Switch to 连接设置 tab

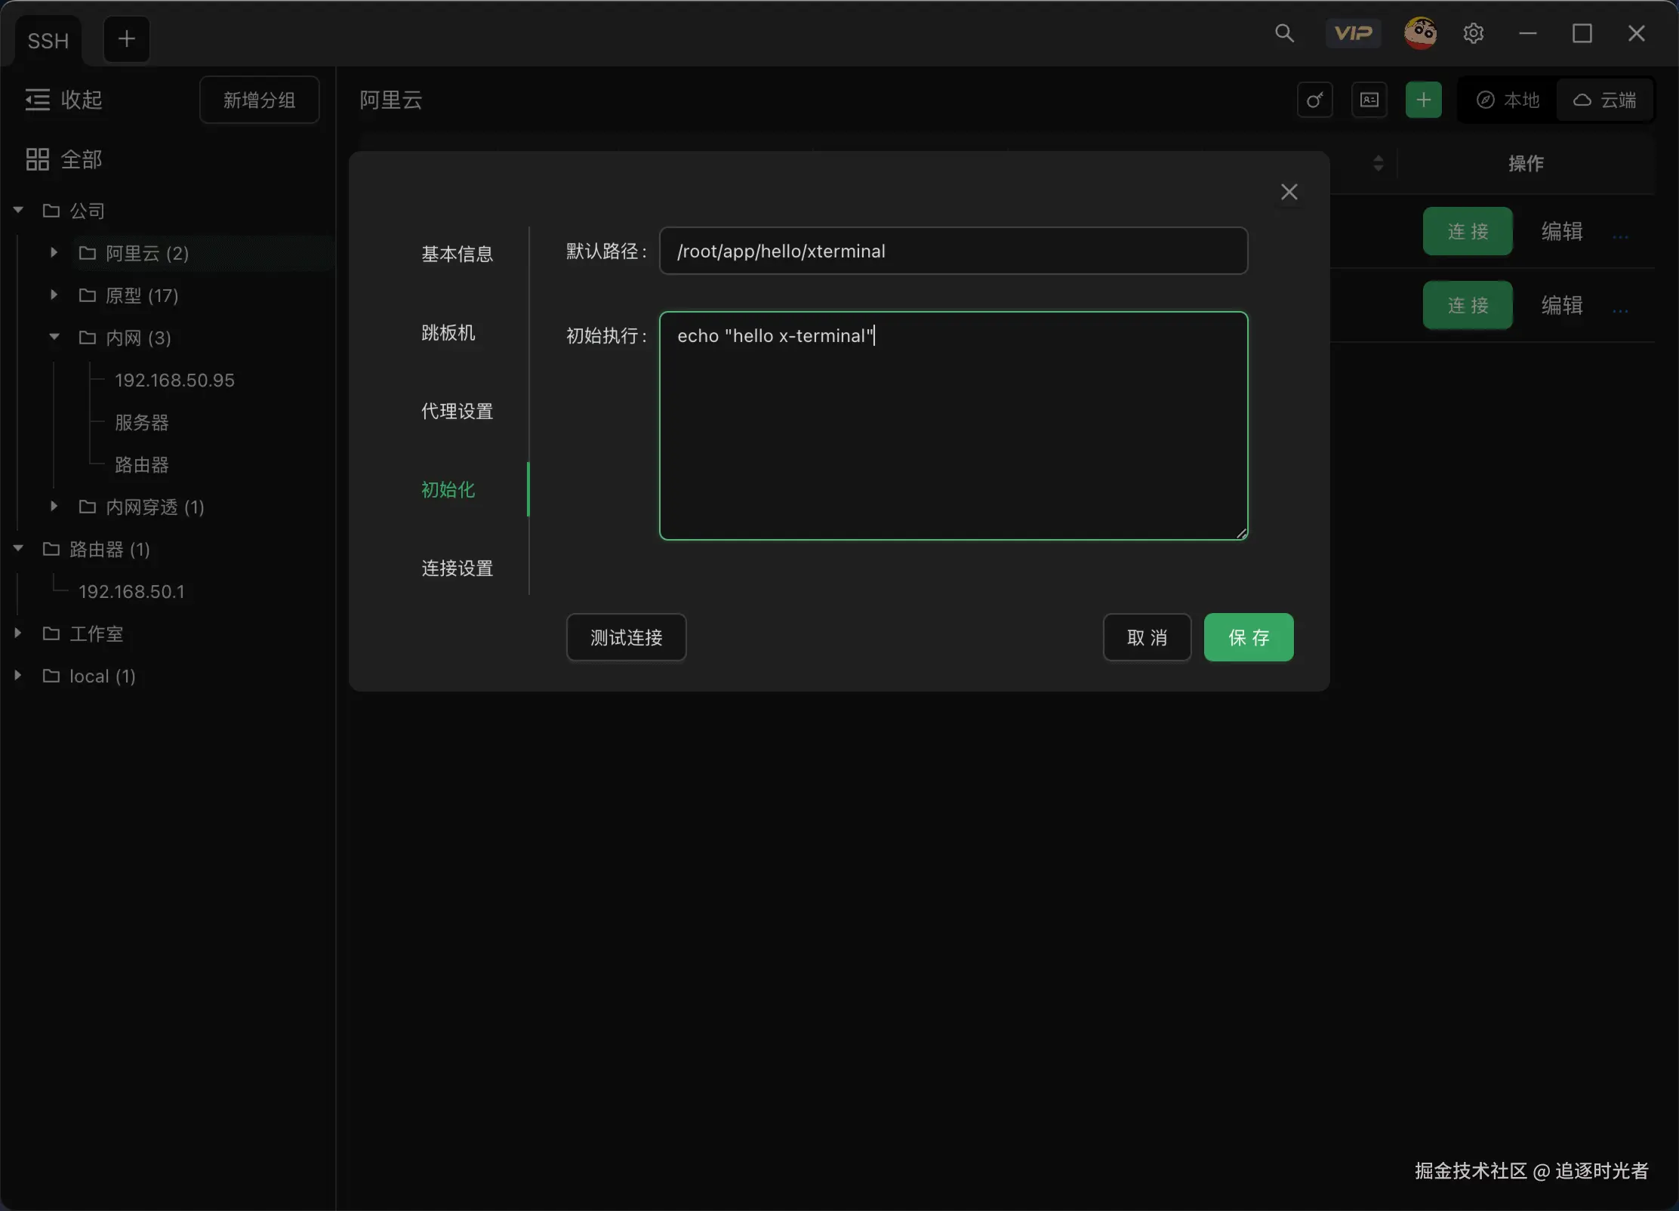457,569
